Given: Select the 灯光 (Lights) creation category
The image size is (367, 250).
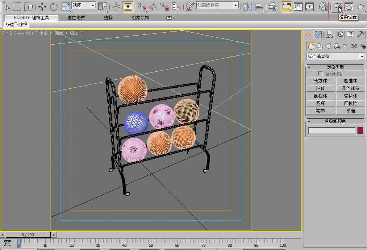Looking at the screenshot, I should (x=328, y=46).
